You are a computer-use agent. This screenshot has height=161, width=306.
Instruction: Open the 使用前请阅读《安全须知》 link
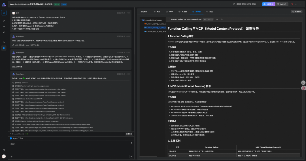(246, 4)
